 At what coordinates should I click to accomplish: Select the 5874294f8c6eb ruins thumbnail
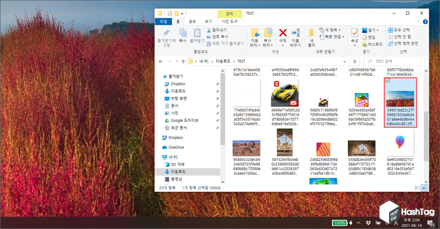285,142
